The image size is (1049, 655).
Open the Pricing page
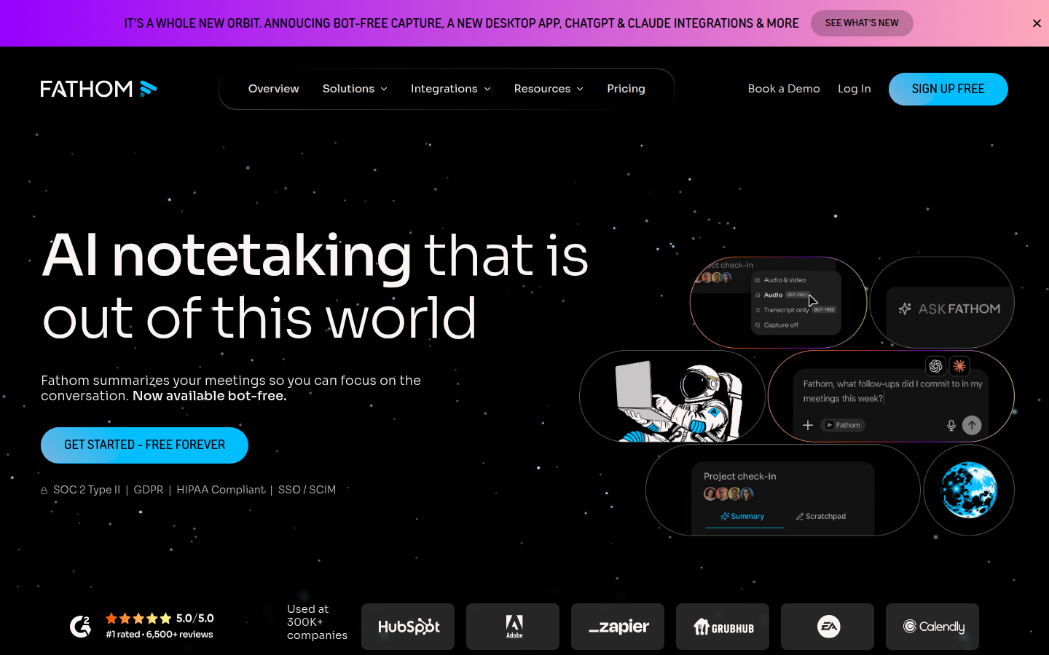(626, 88)
